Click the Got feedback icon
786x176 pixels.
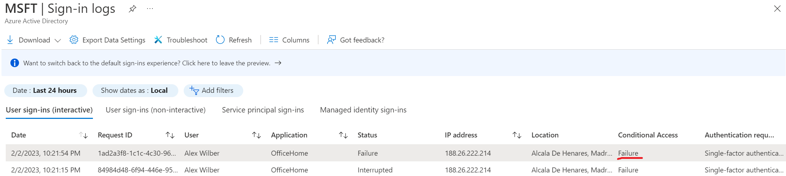tap(331, 40)
